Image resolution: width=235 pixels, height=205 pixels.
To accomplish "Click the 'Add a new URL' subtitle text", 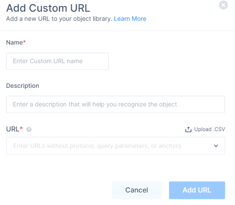I will [59, 19].
